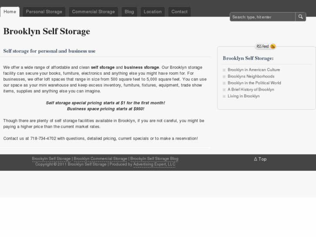Open the Location tab
The height and width of the screenshot is (237, 316).
tap(153, 12)
